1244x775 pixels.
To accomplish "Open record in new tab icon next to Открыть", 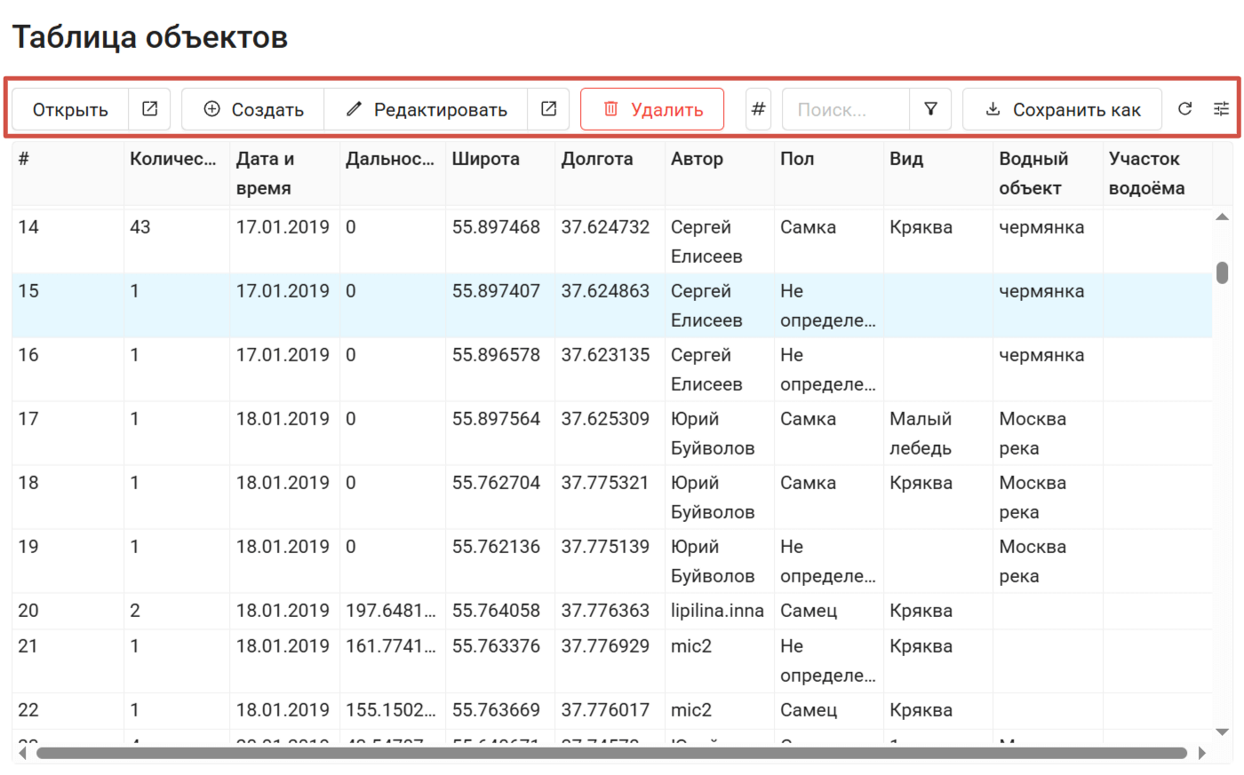I will click(149, 109).
